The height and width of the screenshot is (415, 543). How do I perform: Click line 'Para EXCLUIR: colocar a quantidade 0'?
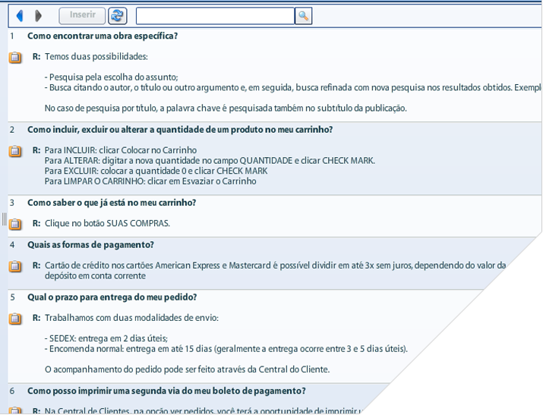click(x=156, y=171)
